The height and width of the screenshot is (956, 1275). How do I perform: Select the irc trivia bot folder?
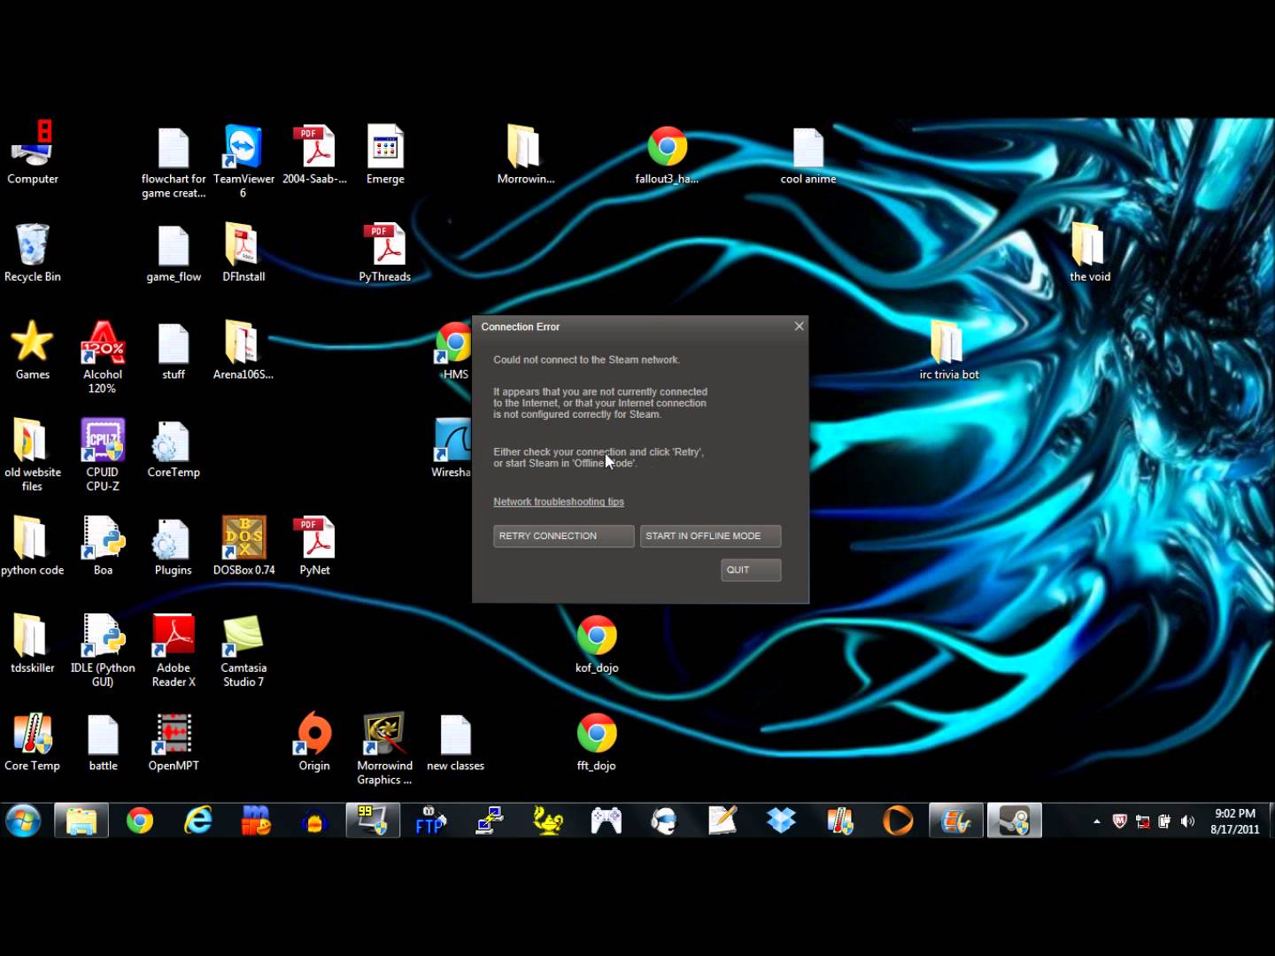[x=948, y=351]
